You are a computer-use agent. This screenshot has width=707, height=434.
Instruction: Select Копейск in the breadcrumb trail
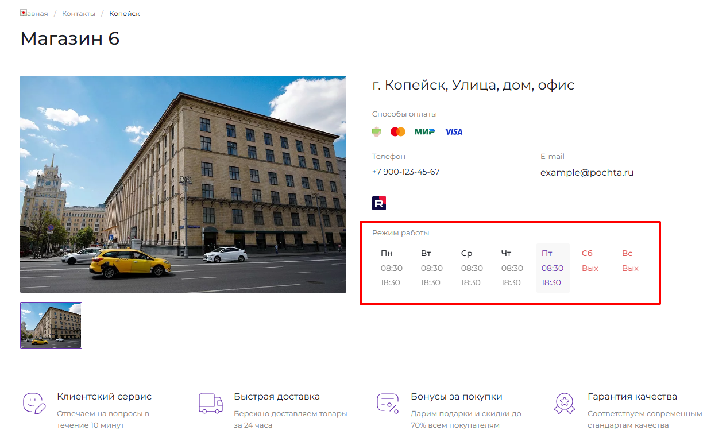coord(125,14)
